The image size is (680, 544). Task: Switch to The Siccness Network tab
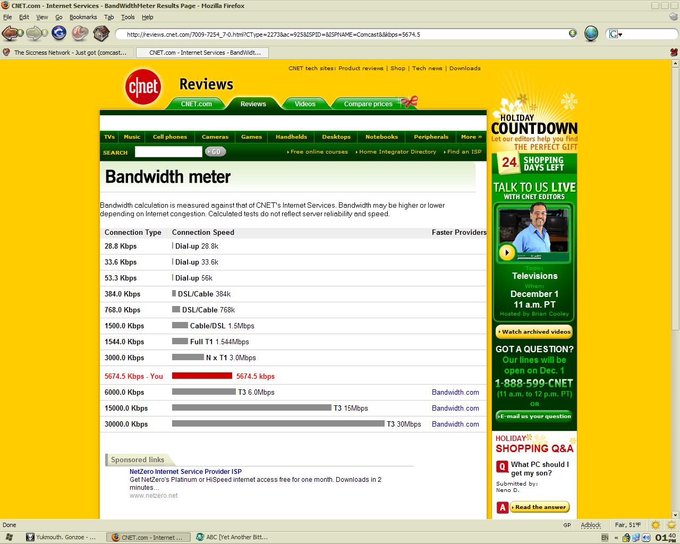pos(67,52)
